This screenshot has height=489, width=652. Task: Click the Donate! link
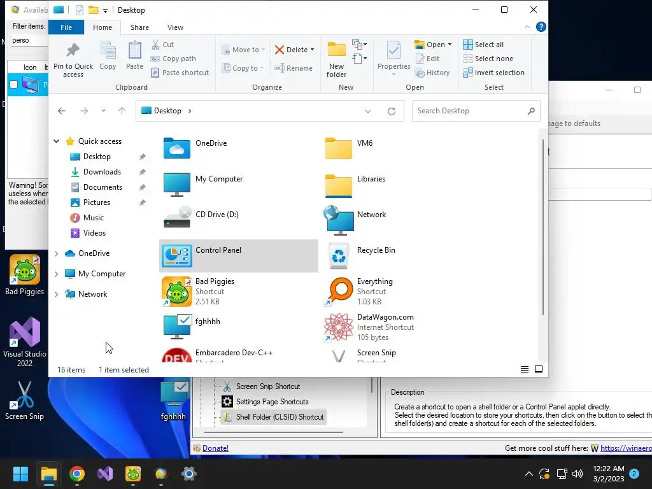click(x=215, y=448)
